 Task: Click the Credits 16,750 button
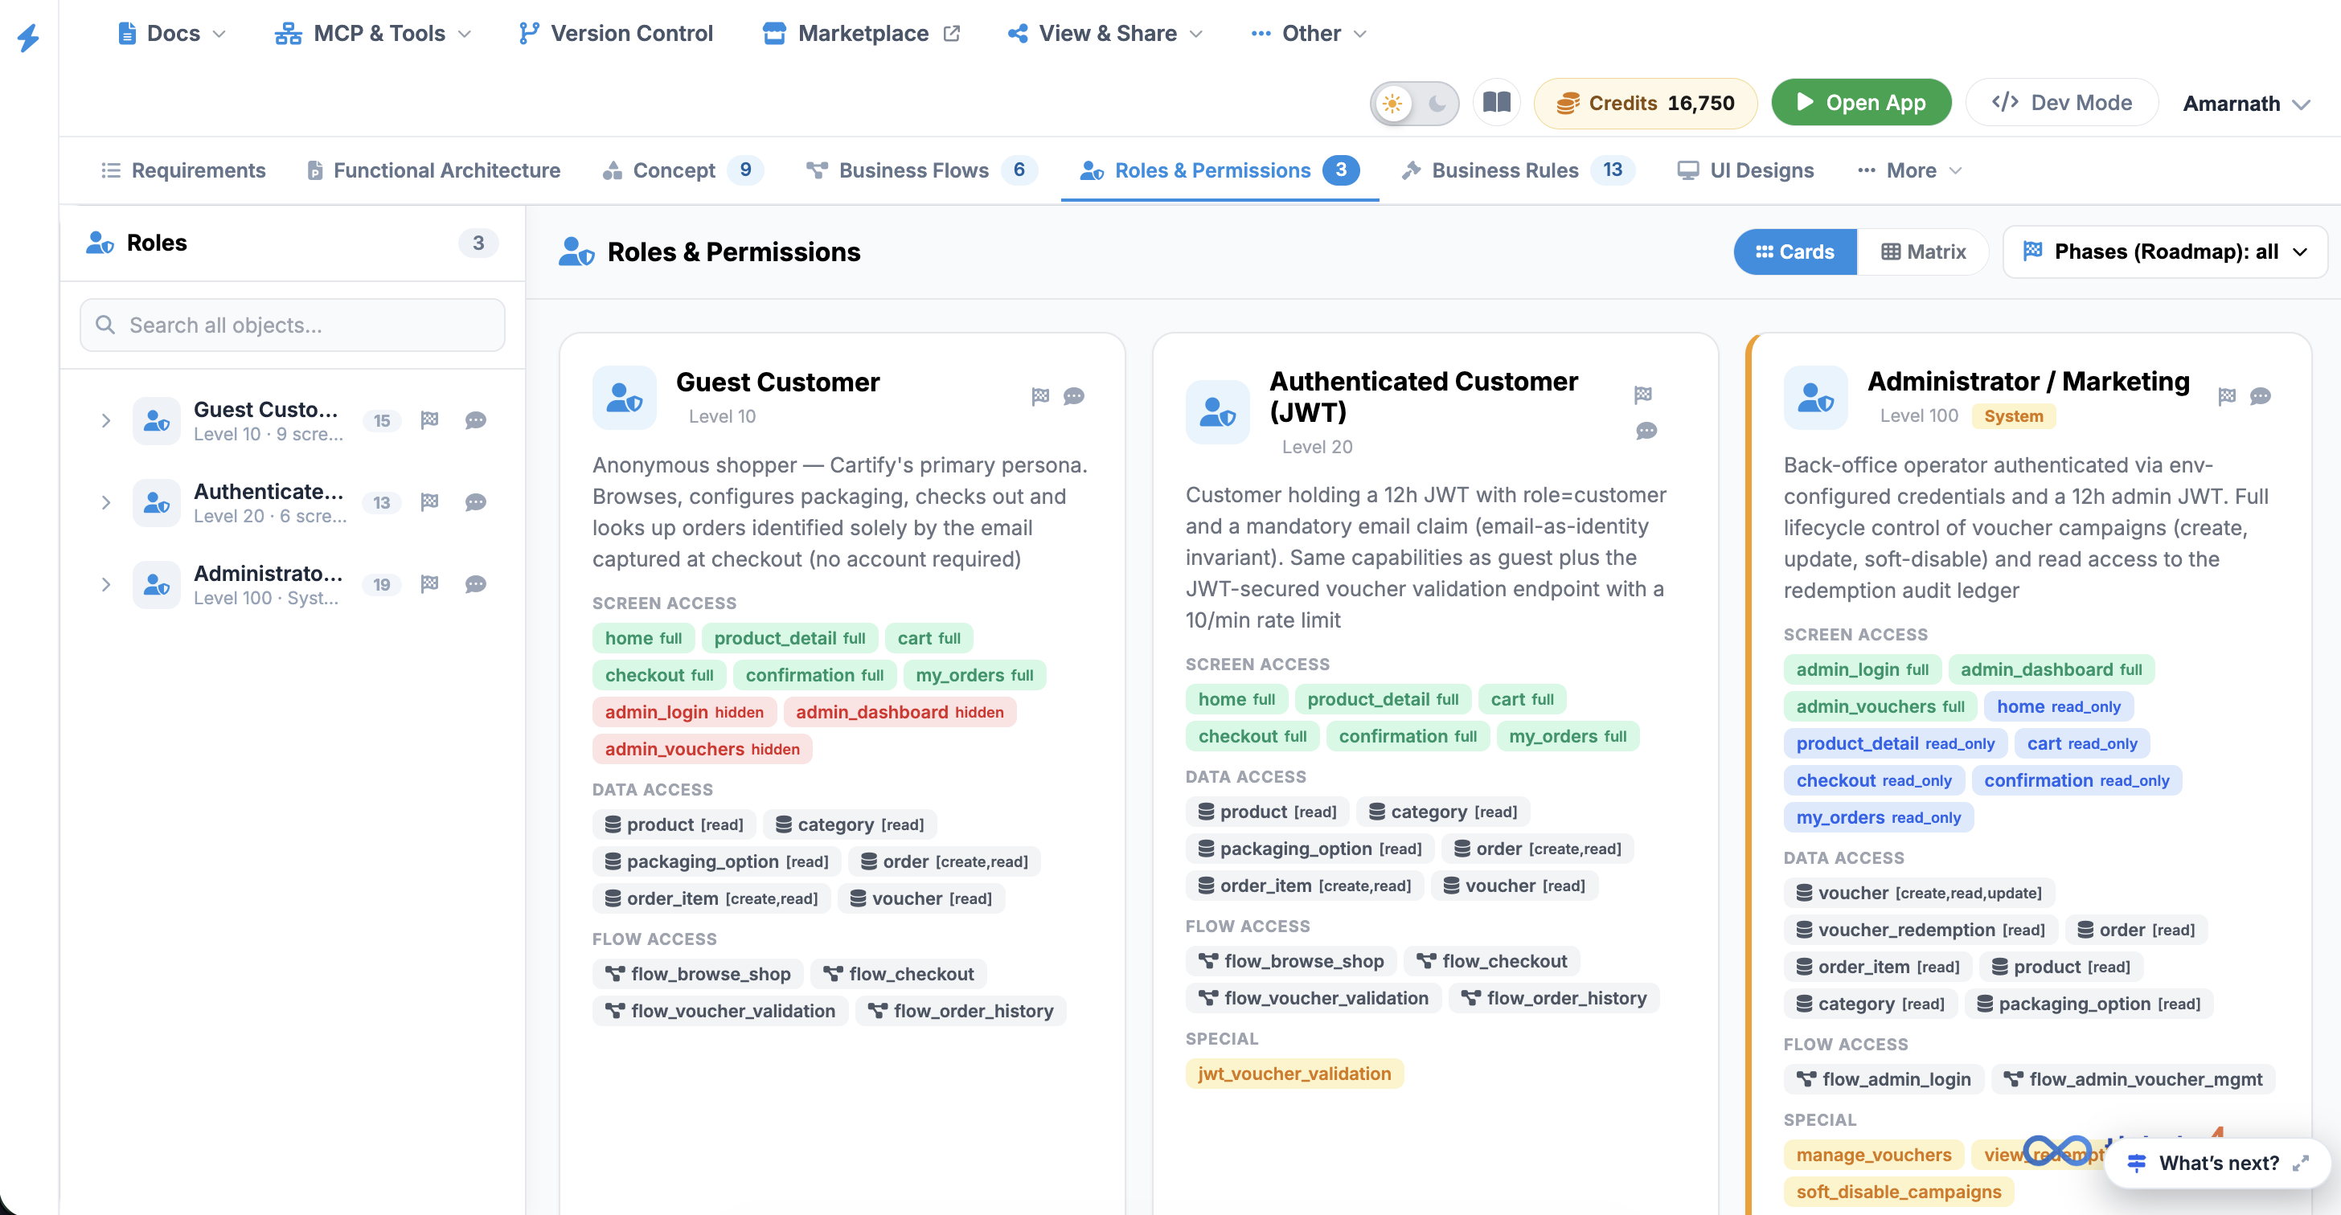(x=1645, y=103)
